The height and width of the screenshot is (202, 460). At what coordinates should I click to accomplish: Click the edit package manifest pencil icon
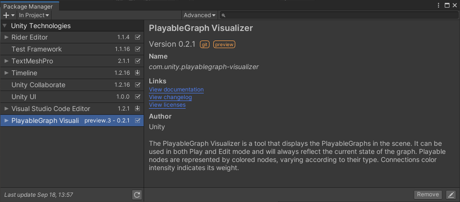450,195
